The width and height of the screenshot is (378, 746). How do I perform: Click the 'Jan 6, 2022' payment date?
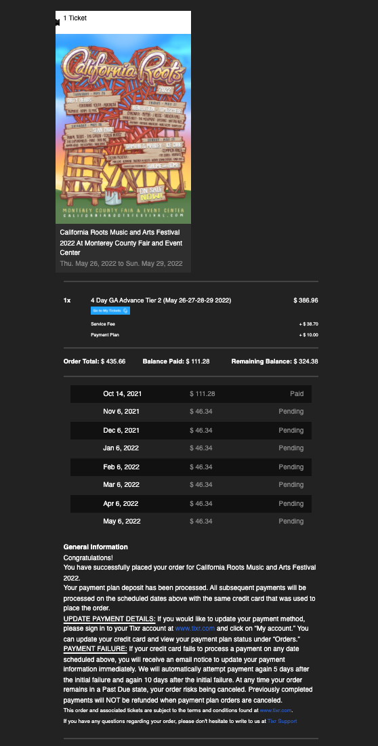pos(121,448)
